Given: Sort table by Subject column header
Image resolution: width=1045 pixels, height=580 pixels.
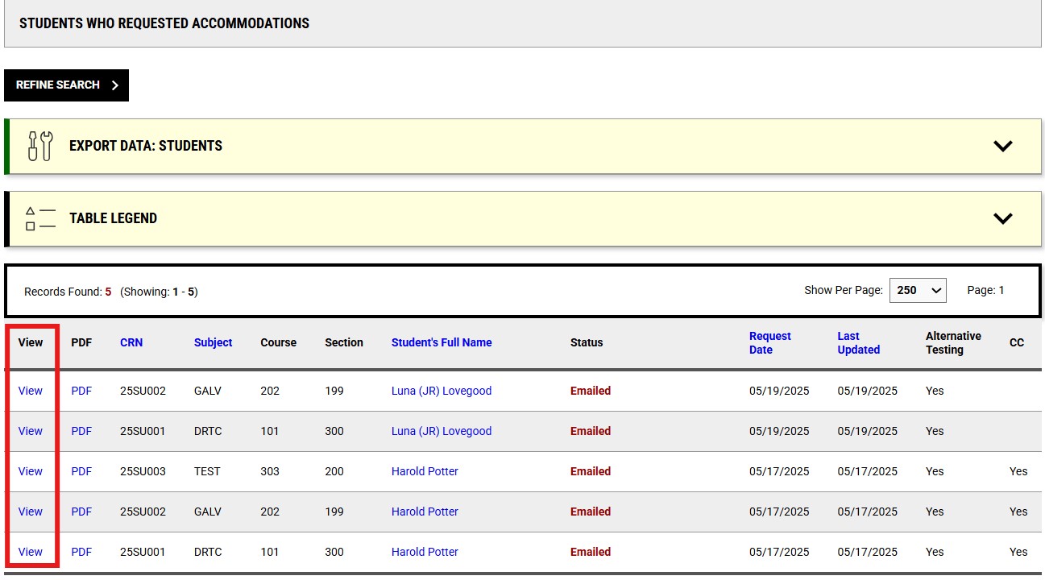Looking at the screenshot, I should [213, 342].
